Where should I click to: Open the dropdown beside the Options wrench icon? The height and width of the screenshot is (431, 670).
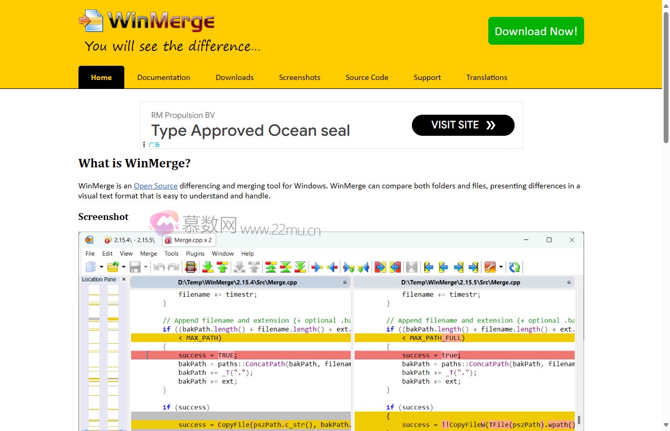tap(500, 267)
